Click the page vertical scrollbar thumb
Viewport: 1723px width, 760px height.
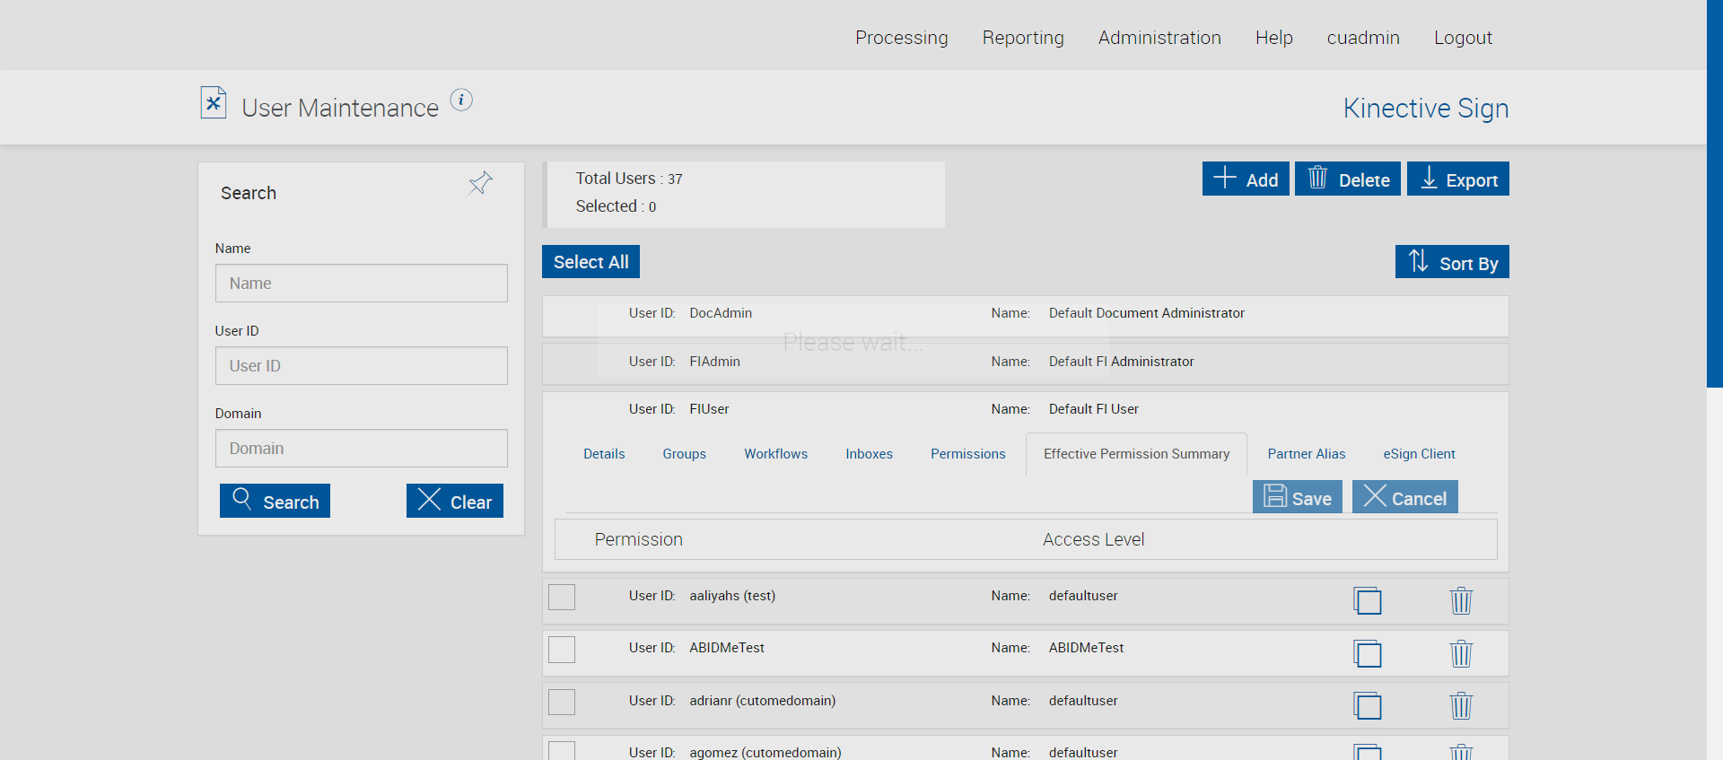pyautogui.click(x=1714, y=194)
